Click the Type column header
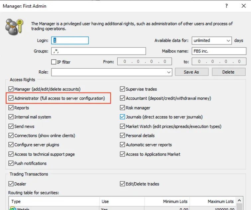 pos(54,201)
